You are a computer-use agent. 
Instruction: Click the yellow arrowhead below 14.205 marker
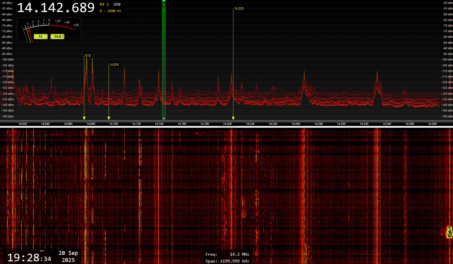pyautogui.click(x=233, y=118)
